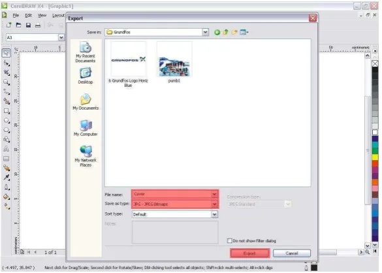Create a new folder in the dialog
382x273 pixels.
234,32
